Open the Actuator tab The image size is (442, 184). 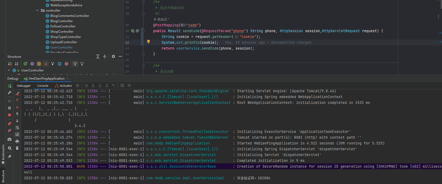63,86
